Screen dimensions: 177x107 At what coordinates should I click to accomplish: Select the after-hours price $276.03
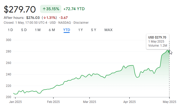pos(33,18)
